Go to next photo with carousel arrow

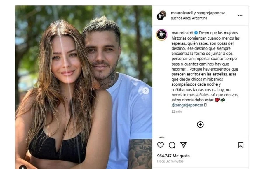146,91
